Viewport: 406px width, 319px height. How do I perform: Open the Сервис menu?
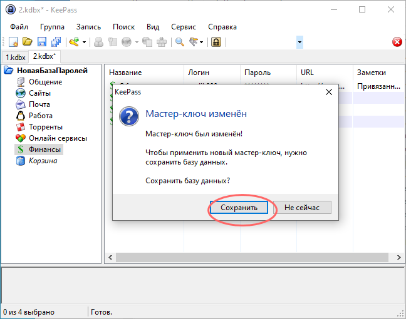pyautogui.click(x=184, y=27)
